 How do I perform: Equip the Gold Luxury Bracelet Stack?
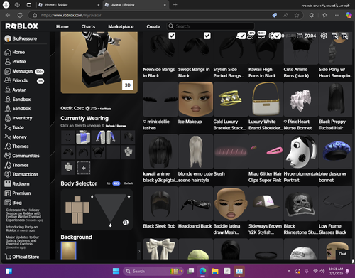coord(231,100)
